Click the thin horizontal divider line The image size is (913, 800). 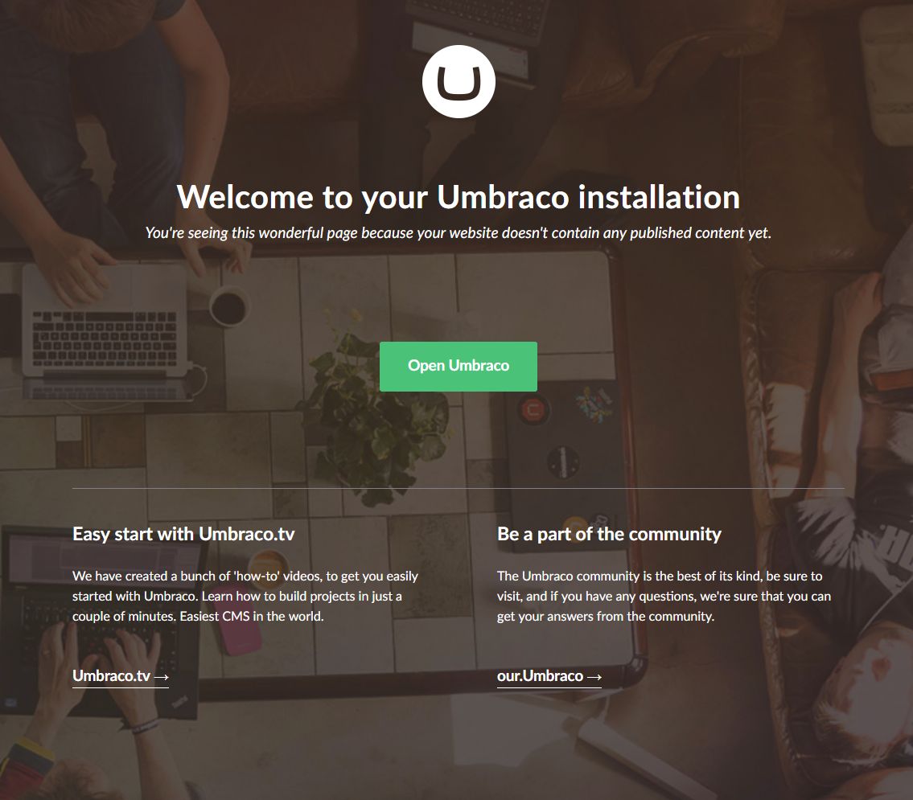pos(459,488)
